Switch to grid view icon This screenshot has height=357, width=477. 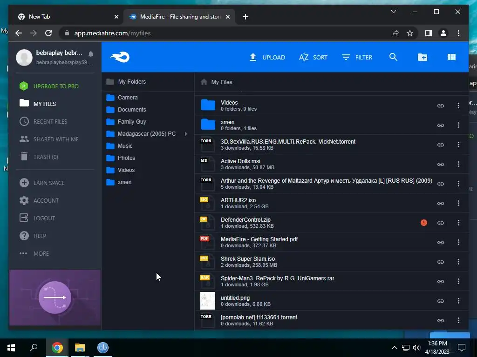(451, 57)
